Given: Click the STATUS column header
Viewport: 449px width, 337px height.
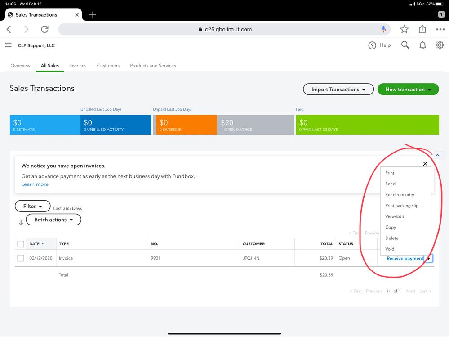Looking at the screenshot, I should 346,244.
